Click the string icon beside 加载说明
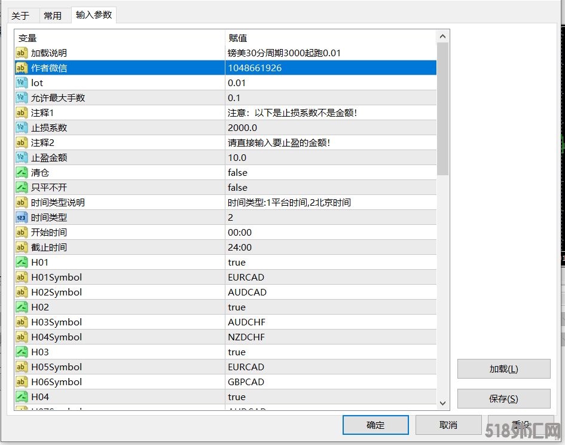 (22, 53)
